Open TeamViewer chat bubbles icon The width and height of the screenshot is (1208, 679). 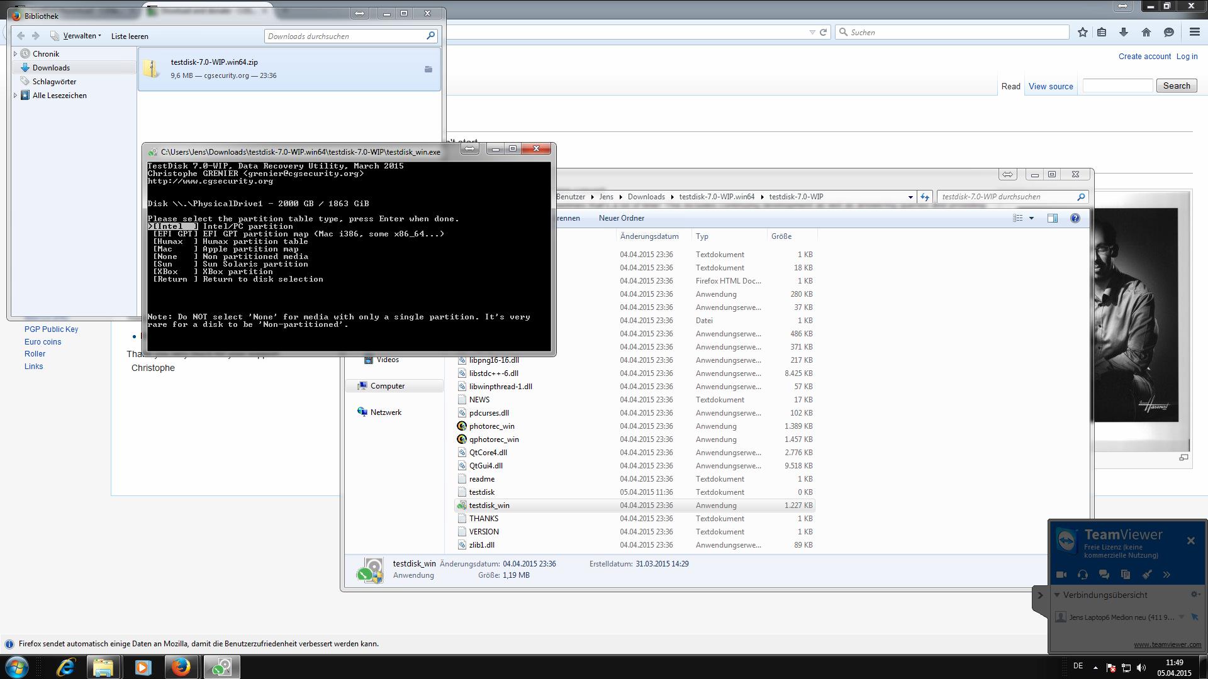coord(1104,575)
